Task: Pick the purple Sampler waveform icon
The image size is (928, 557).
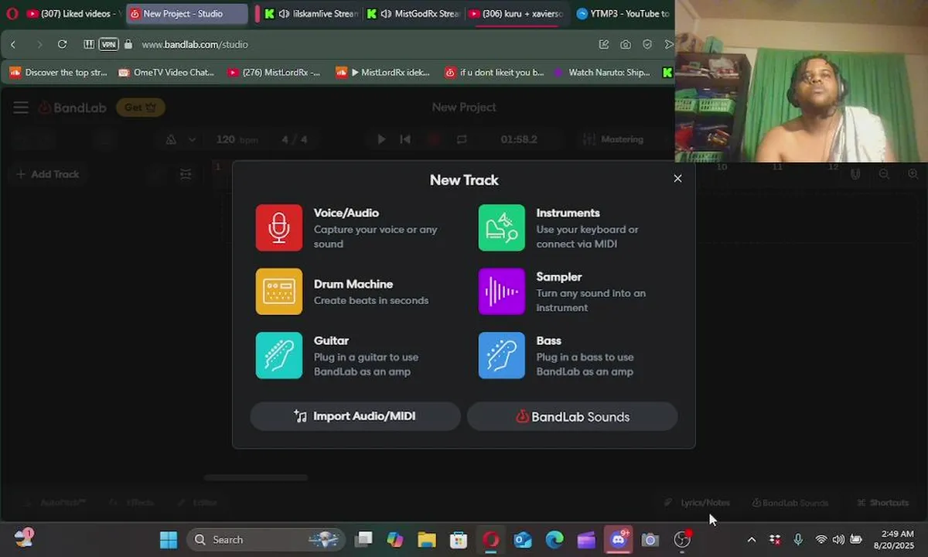Action: [501, 292]
